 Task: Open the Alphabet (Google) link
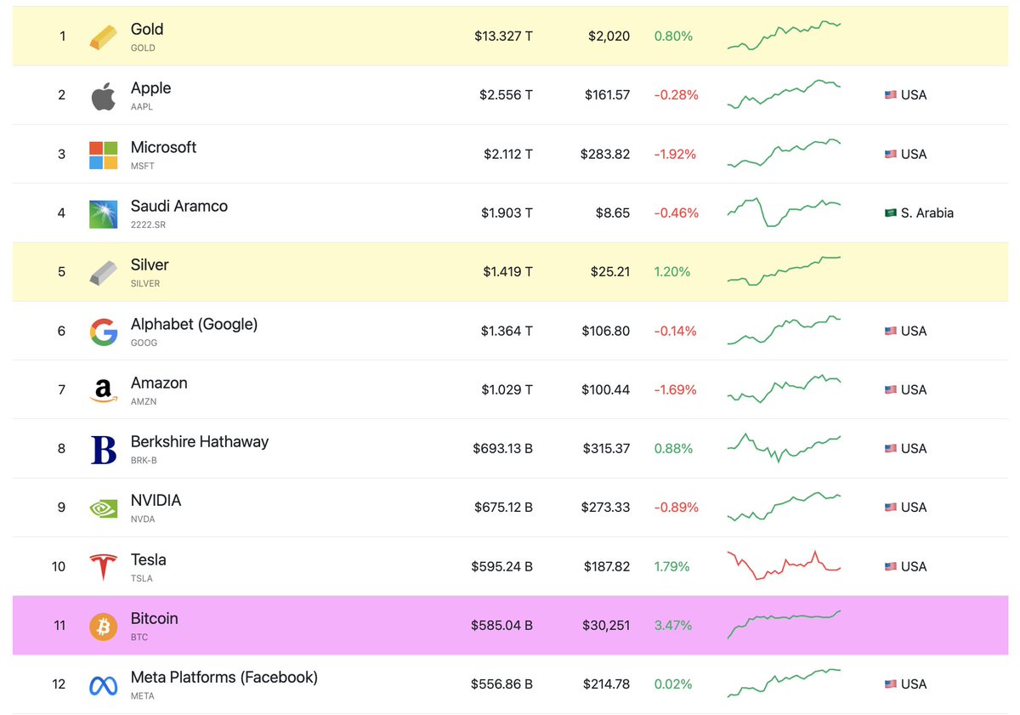pos(194,324)
